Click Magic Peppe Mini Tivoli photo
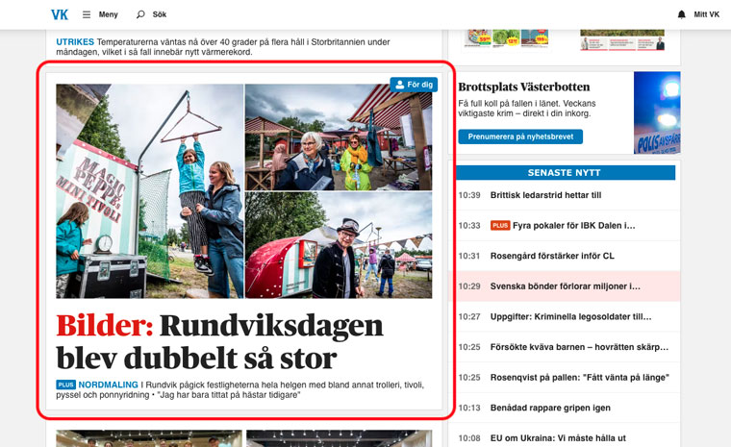The height and width of the screenshot is (447, 731). (150, 191)
